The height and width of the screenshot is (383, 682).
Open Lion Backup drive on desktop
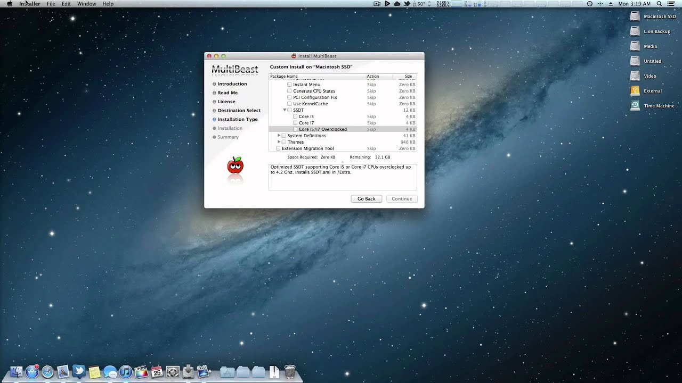pos(635,31)
